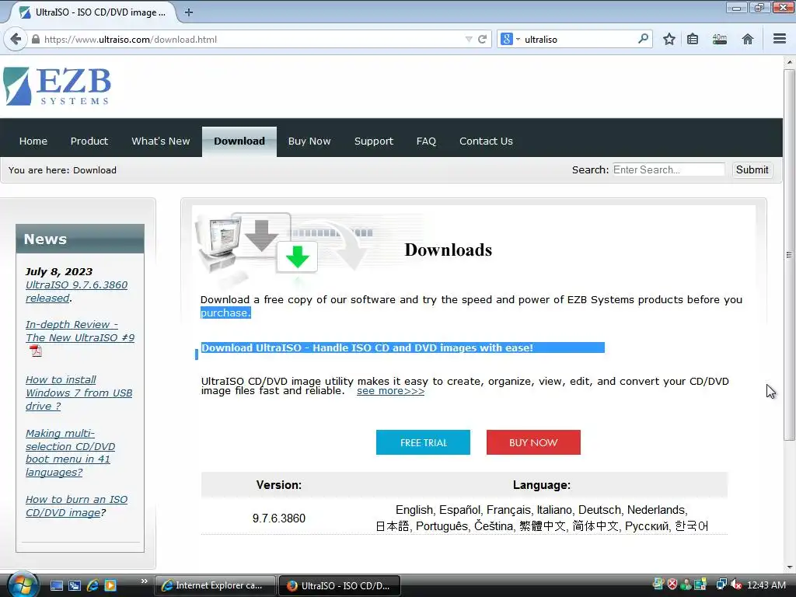Open the downloads indicator showing 40m
Viewport: 796px width, 597px height.
pos(719,39)
